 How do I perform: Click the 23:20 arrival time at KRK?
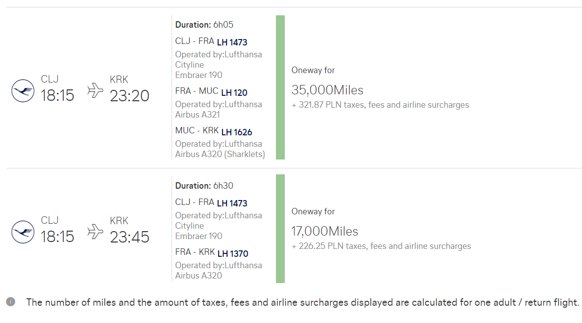130,96
